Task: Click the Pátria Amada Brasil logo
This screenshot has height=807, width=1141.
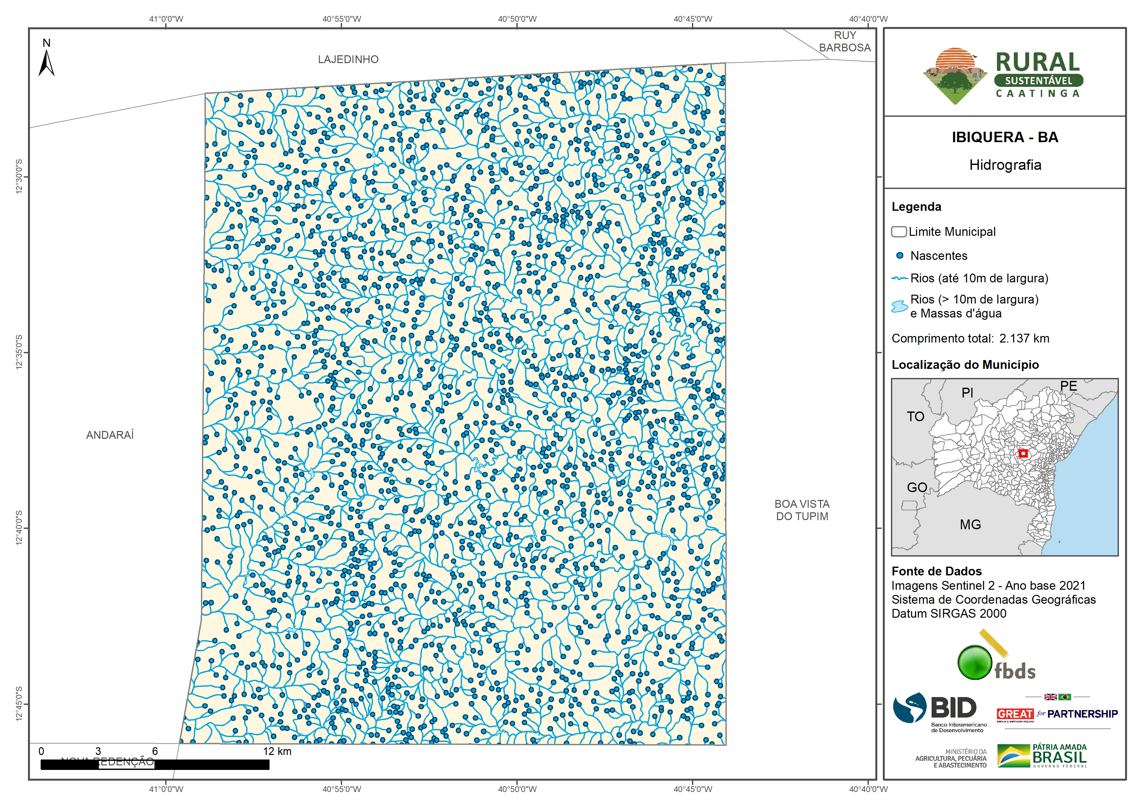Action: coord(1041,756)
